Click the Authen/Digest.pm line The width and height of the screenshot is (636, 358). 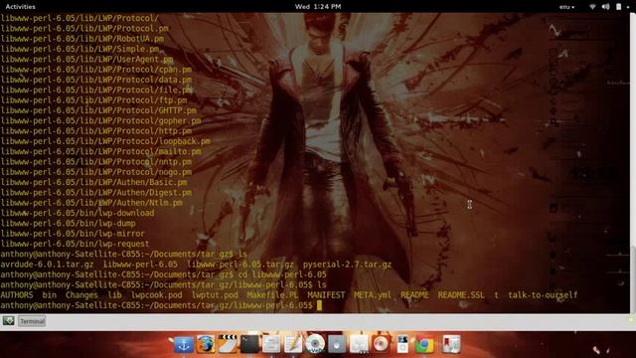[96, 193]
